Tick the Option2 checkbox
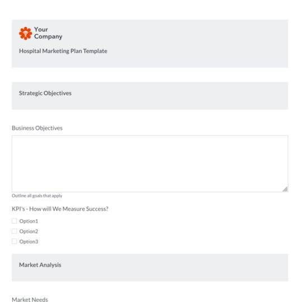 [15, 231]
